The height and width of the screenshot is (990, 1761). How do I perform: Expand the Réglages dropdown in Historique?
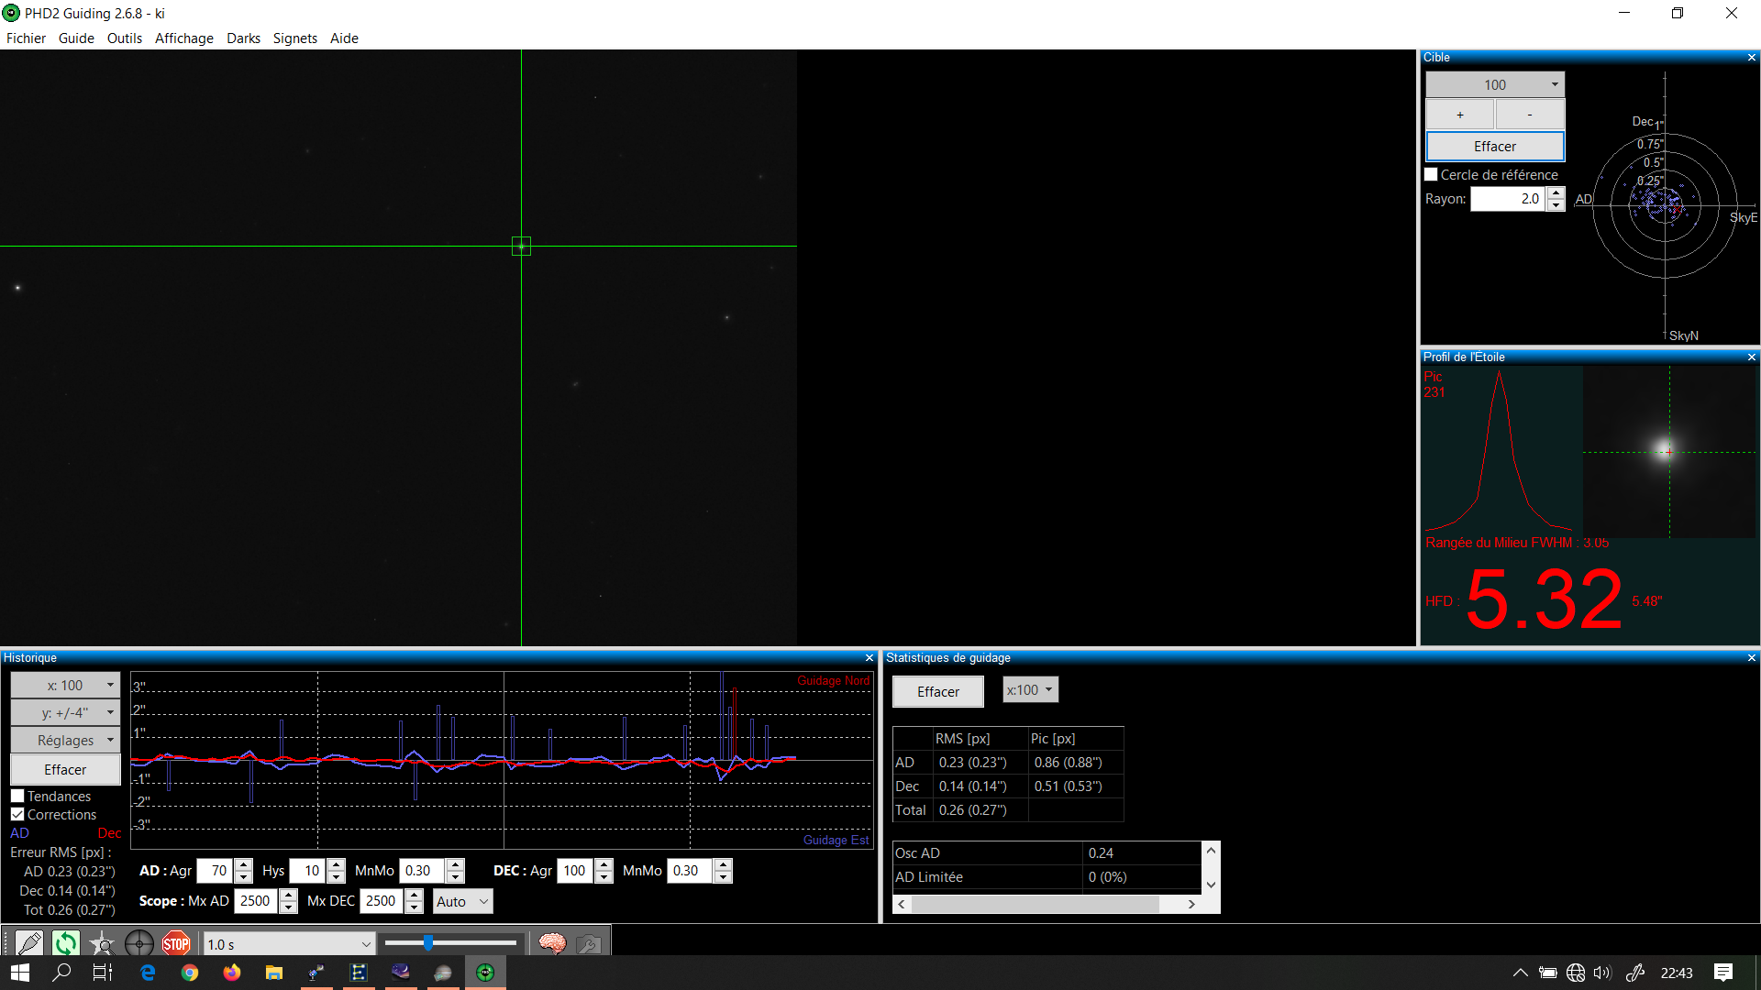pos(65,740)
